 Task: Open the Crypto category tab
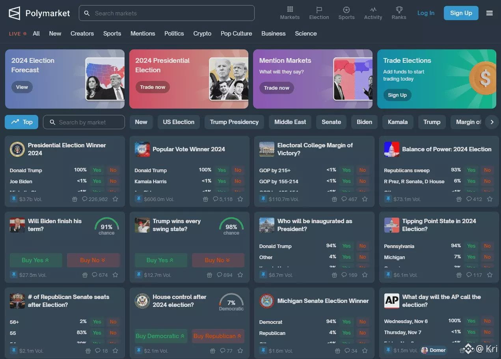tap(202, 34)
